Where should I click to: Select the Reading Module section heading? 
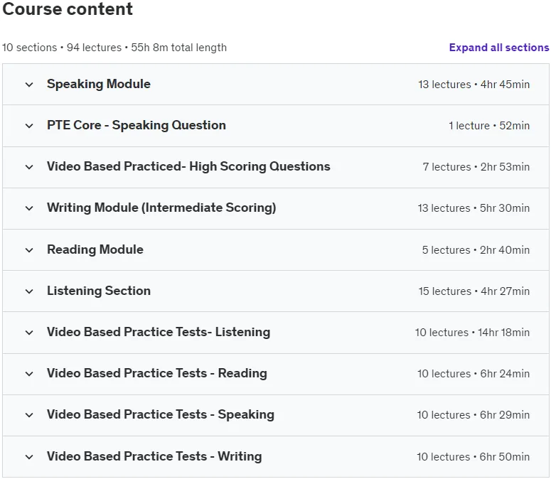[x=95, y=249]
